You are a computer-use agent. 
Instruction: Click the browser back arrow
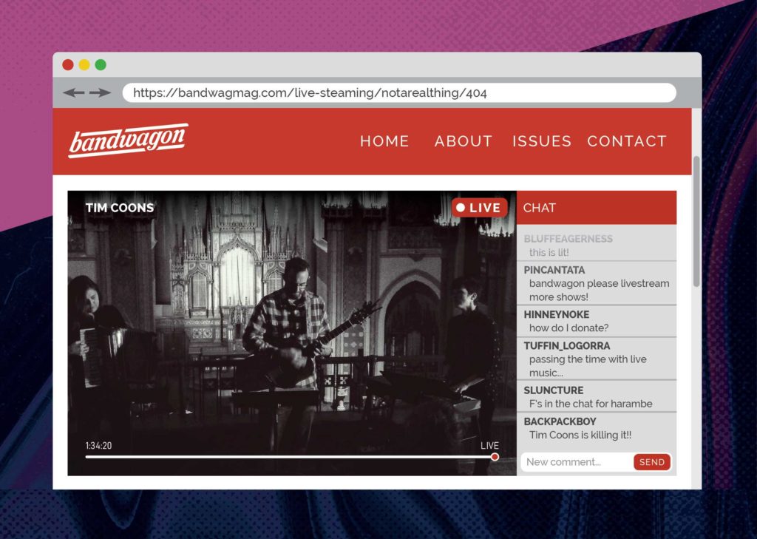[x=73, y=92]
